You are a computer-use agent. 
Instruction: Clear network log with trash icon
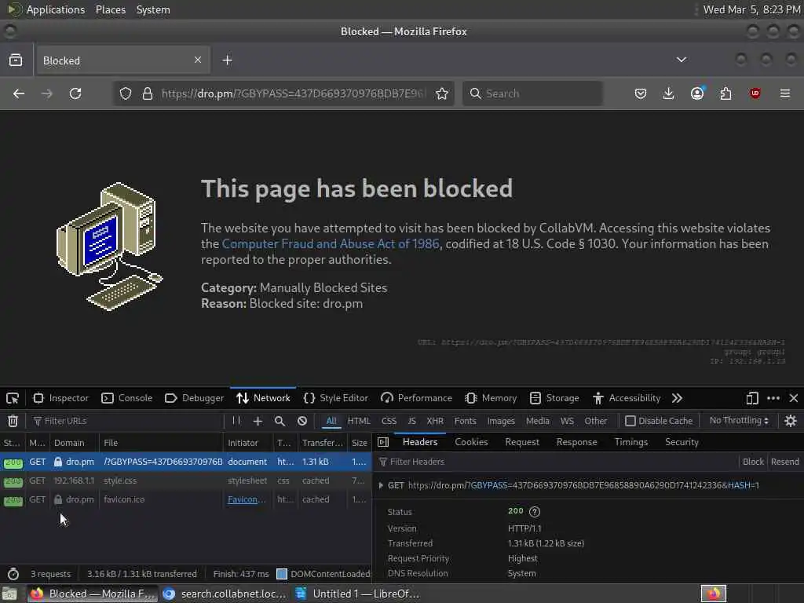tap(13, 421)
